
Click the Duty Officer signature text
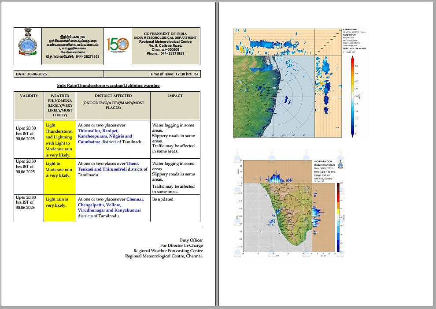click(x=191, y=240)
